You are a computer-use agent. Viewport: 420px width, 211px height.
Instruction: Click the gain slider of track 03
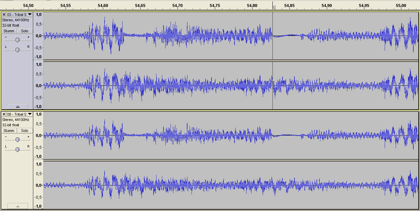coord(17,40)
